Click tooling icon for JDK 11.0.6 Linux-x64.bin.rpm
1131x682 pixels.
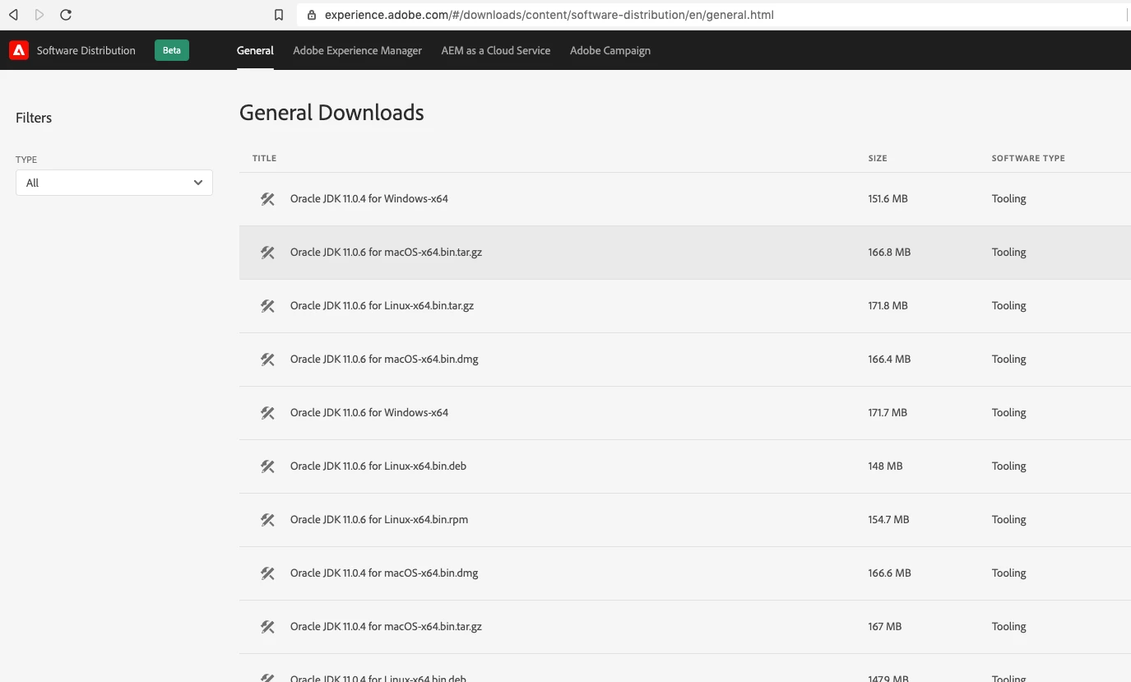pyautogui.click(x=267, y=520)
